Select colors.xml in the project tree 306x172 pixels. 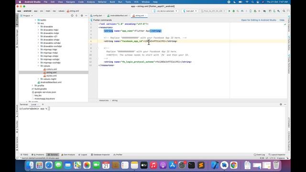coord(52,69)
